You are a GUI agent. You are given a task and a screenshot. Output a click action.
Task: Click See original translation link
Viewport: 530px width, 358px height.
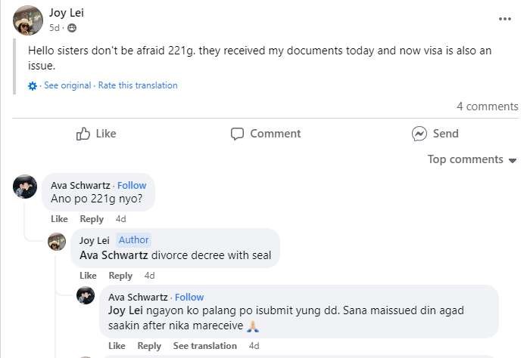[67, 85]
